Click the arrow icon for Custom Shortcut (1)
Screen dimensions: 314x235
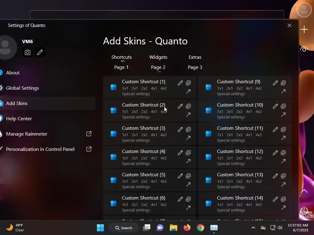click(188, 91)
